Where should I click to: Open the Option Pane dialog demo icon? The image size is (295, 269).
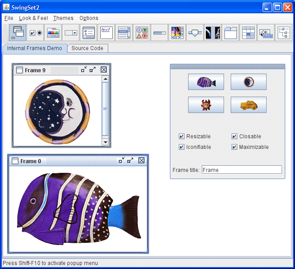pos(142,33)
